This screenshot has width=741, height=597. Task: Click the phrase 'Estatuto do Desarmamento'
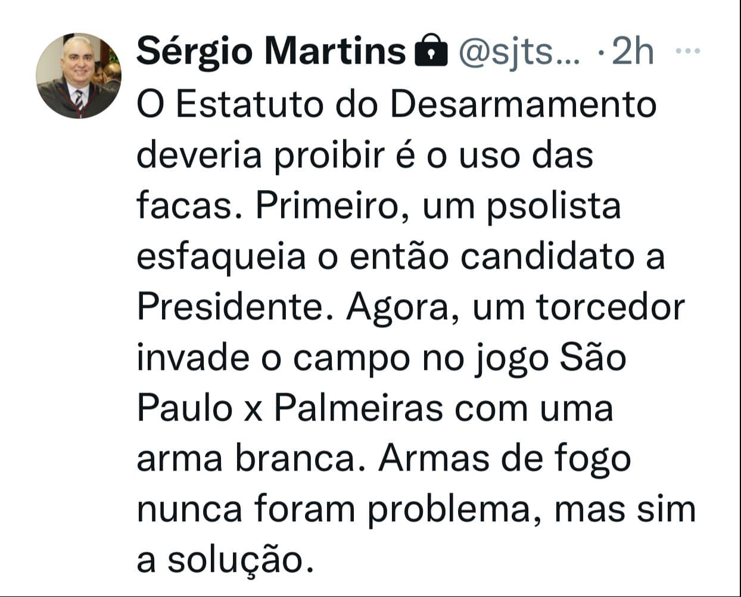[417, 104]
